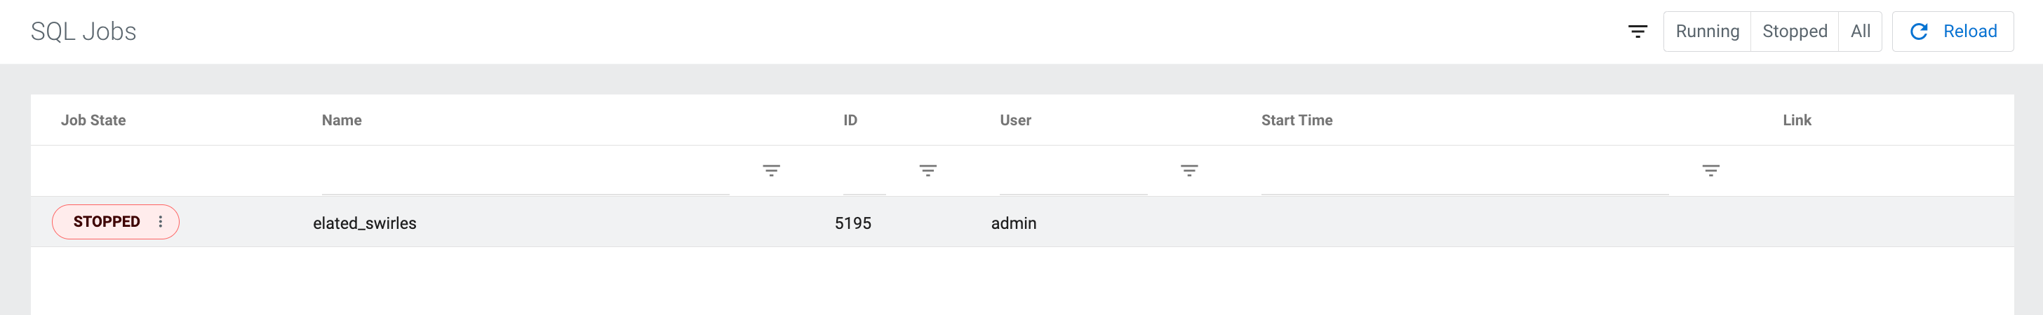
Task: Show All jobs
Action: coord(1860,31)
